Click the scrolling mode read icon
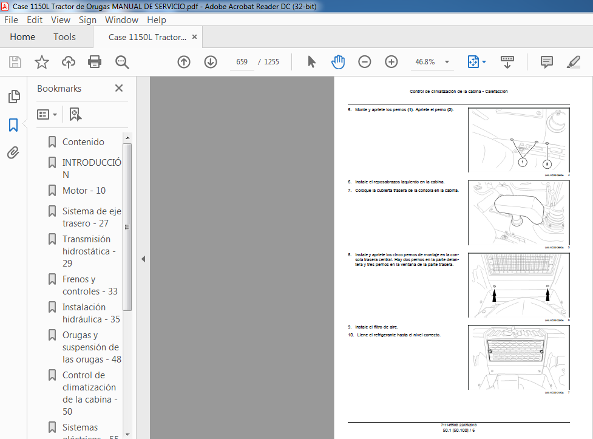The width and height of the screenshot is (593, 439). (x=507, y=62)
